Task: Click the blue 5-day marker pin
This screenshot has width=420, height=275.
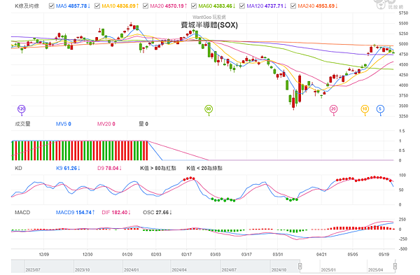Action: [x=380, y=110]
